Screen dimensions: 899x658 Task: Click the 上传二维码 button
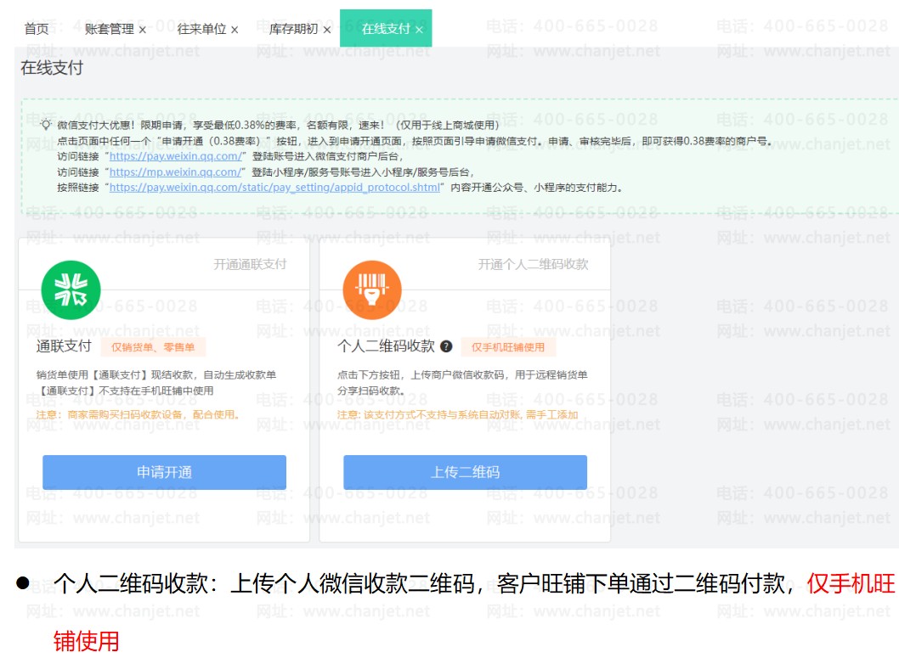click(x=465, y=472)
